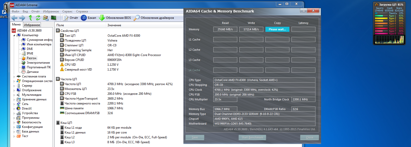
Task: Expand the Тест tree node
Action: tap(14, 136)
